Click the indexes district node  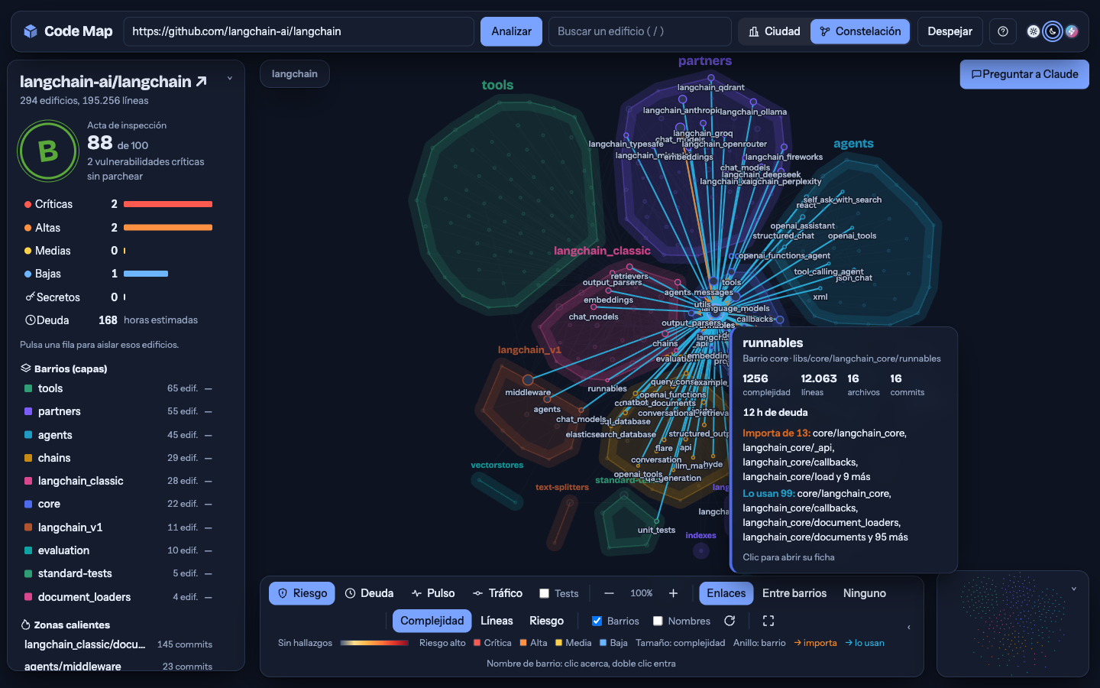[x=700, y=550]
